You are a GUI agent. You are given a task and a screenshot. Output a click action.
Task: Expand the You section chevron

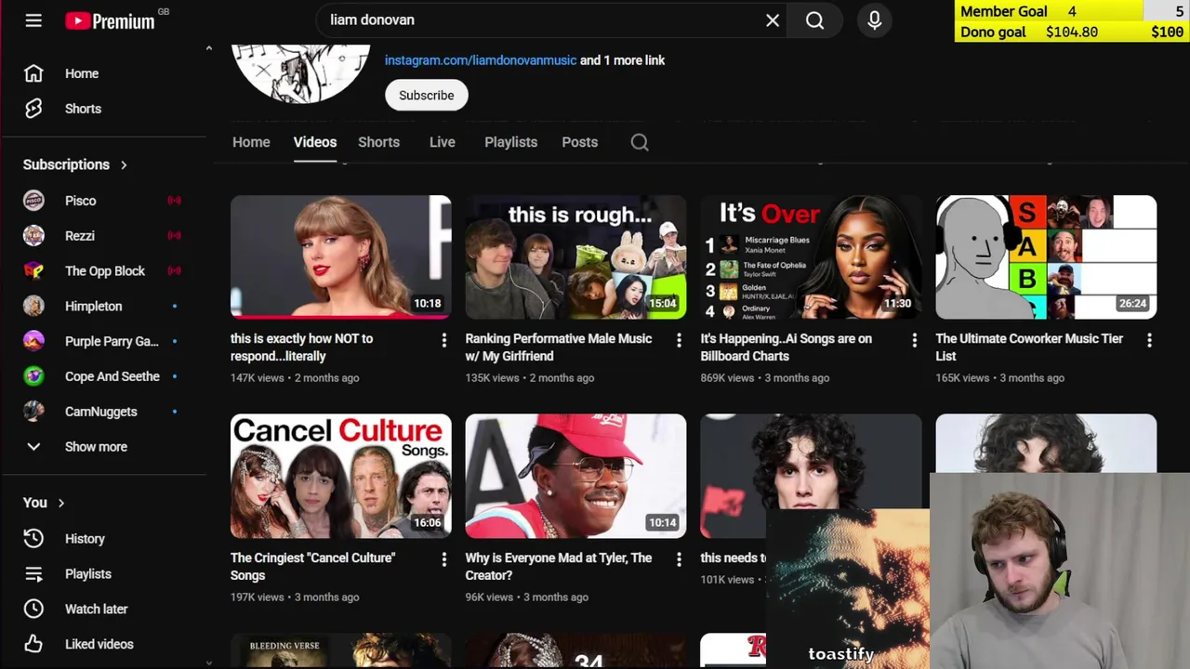(x=61, y=503)
